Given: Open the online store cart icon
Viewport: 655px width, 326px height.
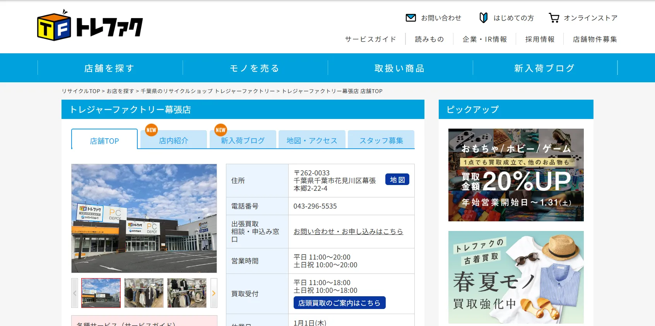Looking at the screenshot, I should click(554, 18).
